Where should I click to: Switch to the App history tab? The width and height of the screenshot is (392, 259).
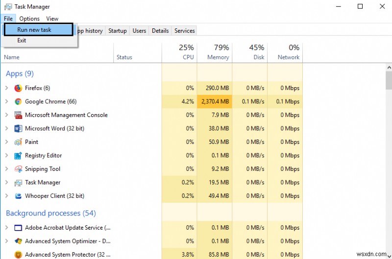tap(90, 31)
